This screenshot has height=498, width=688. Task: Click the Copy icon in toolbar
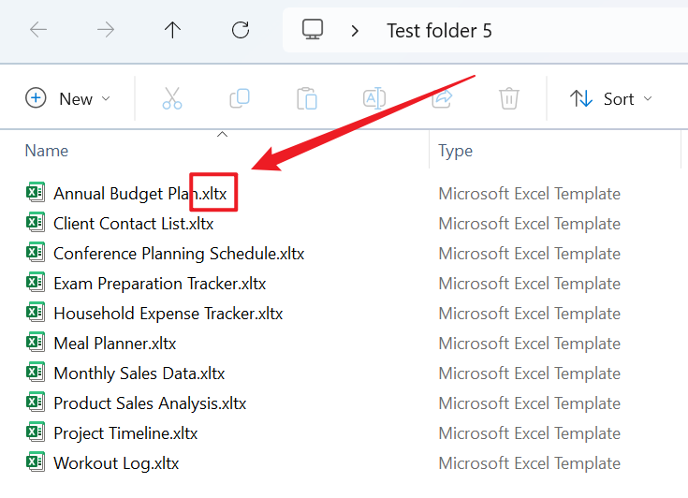[240, 98]
